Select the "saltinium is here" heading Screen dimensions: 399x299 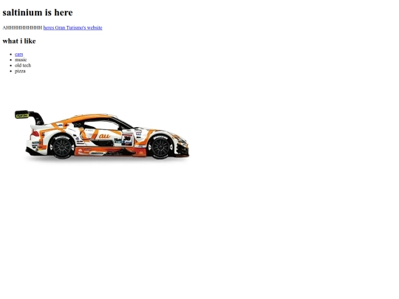[x=38, y=13]
